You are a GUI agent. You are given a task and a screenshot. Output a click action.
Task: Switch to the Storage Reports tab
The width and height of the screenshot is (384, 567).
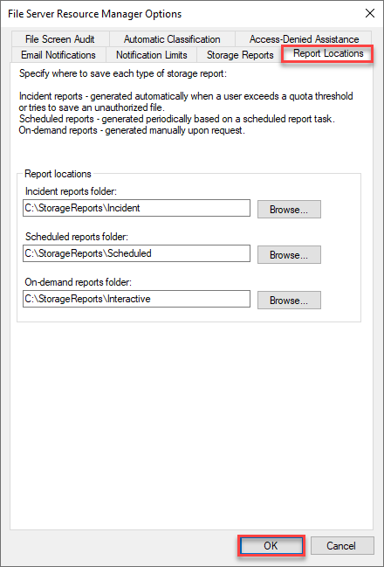click(240, 55)
